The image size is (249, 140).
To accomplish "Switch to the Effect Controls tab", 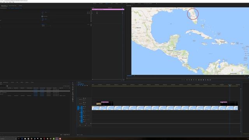I will (x=4, y=5).
